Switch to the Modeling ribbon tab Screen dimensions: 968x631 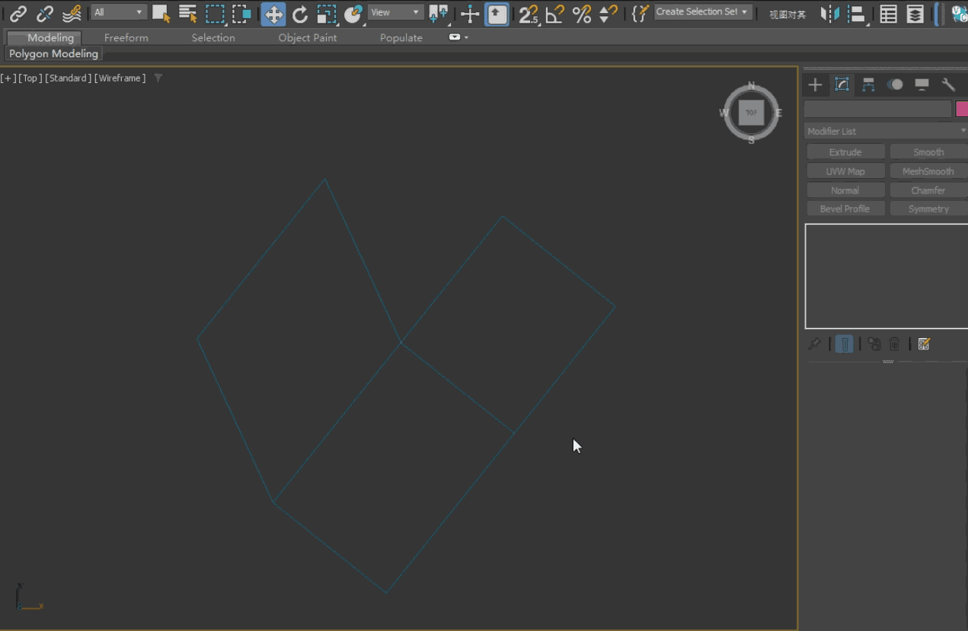click(x=50, y=37)
